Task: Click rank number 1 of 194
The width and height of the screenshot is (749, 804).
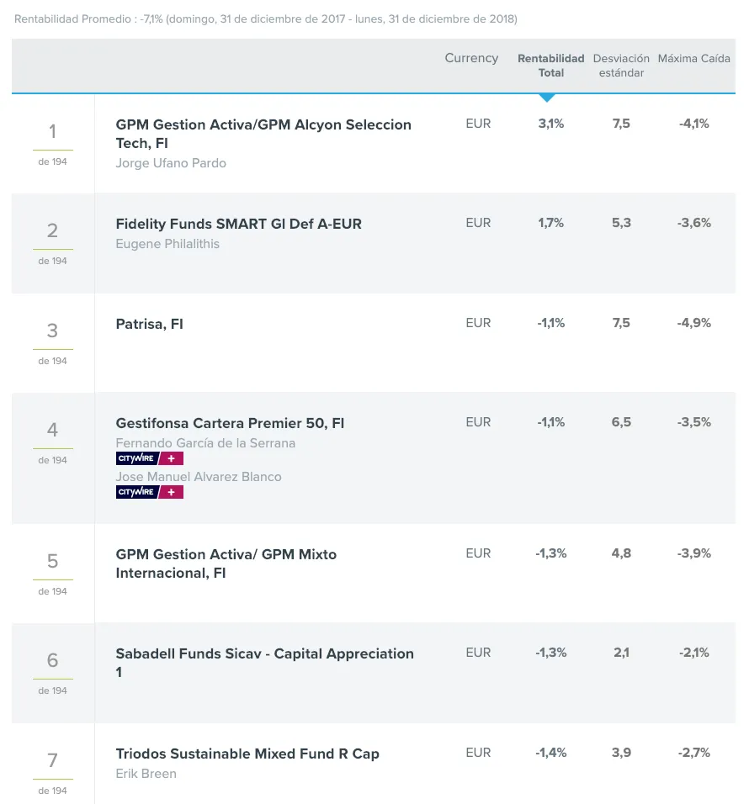Action: (52, 132)
